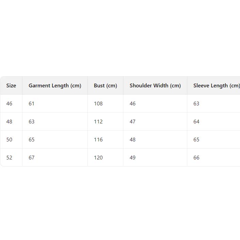Click garment length value 61
Image resolution: width=240 pixels, height=240 pixels.
pyautogui.click(x=32, y=104)
